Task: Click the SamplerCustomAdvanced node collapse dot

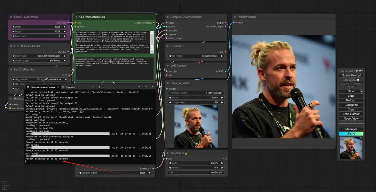Action: [x=167, y=17]
